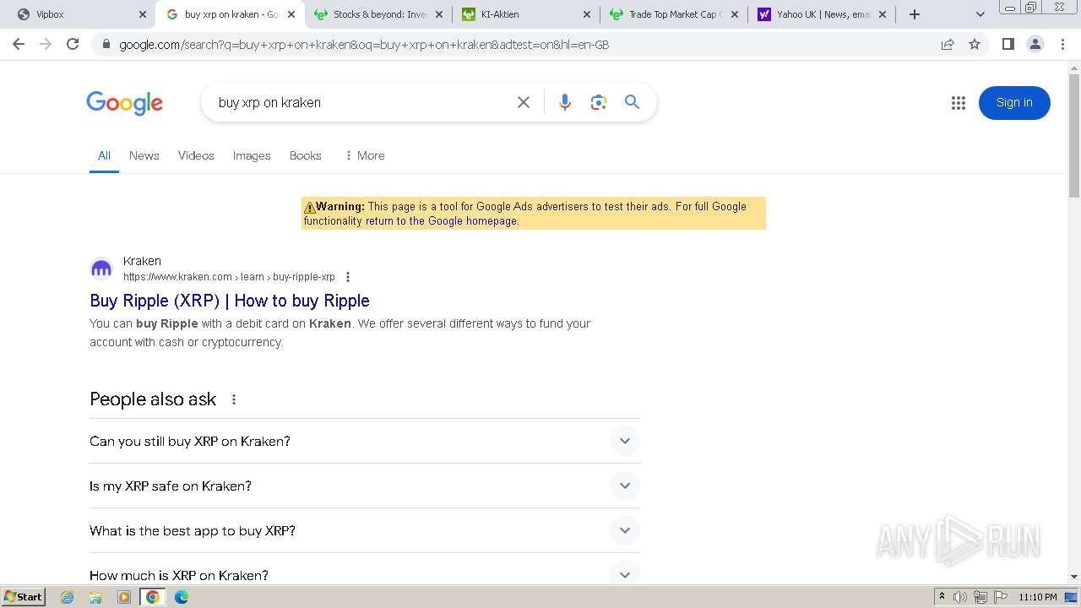1081x608 pixels.
Task: Select the Books search filter
Action: click(306, 155)
